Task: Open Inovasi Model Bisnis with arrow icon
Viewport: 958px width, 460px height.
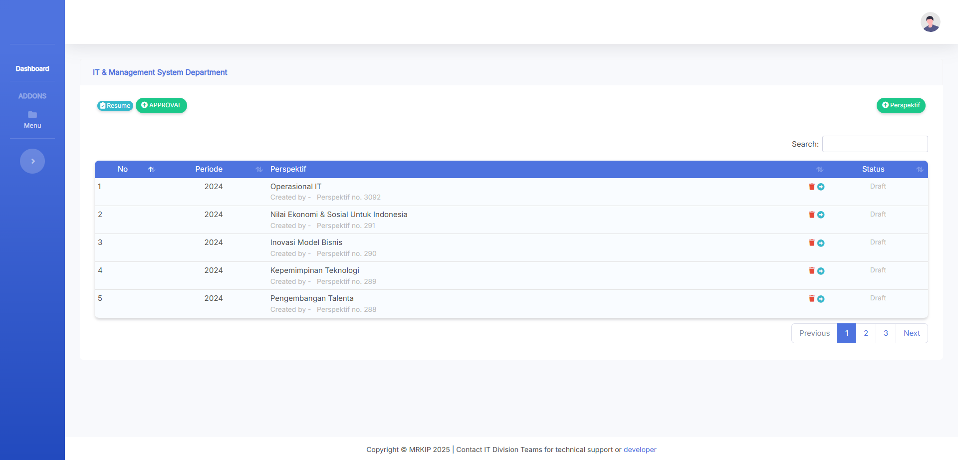Action: pyautogui.click(x=821, y=243)
